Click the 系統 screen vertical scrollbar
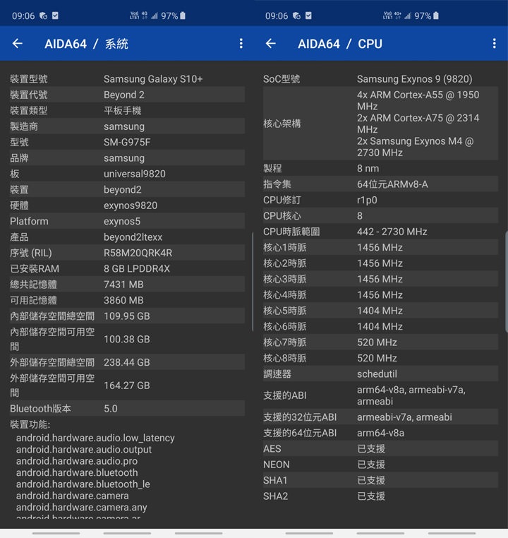Viewport: 508px width, 538px height. click(x=253, y=282)
